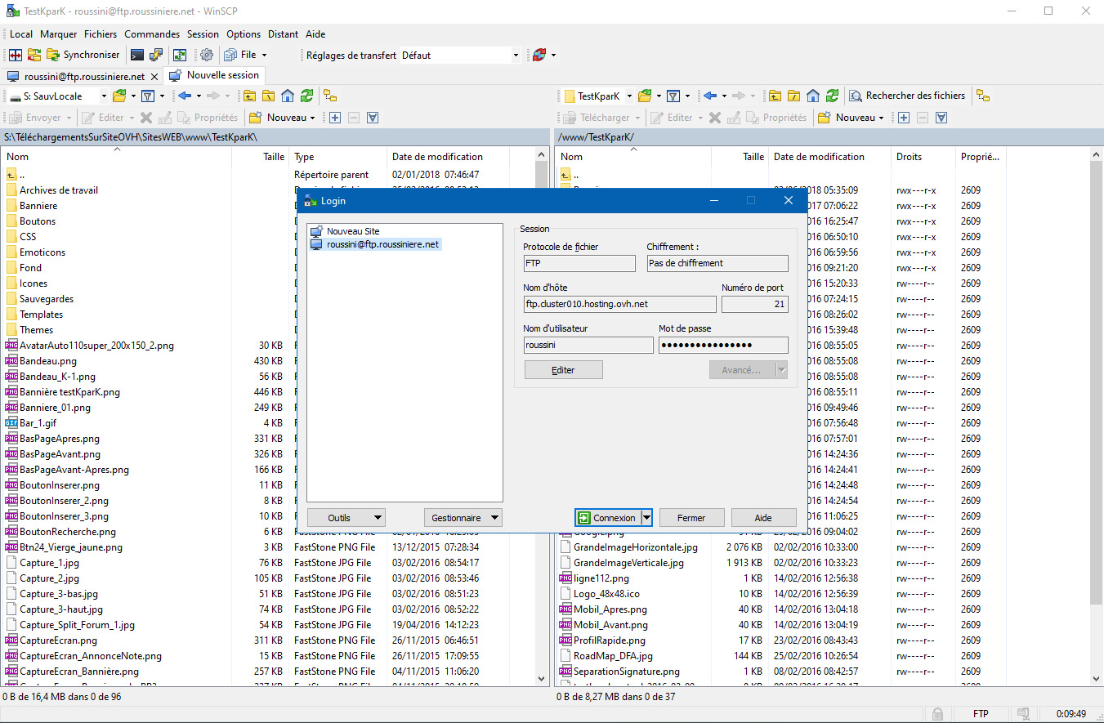Click the keep remote directory up to date icon
1104x723 pixels.
point(179,55)
